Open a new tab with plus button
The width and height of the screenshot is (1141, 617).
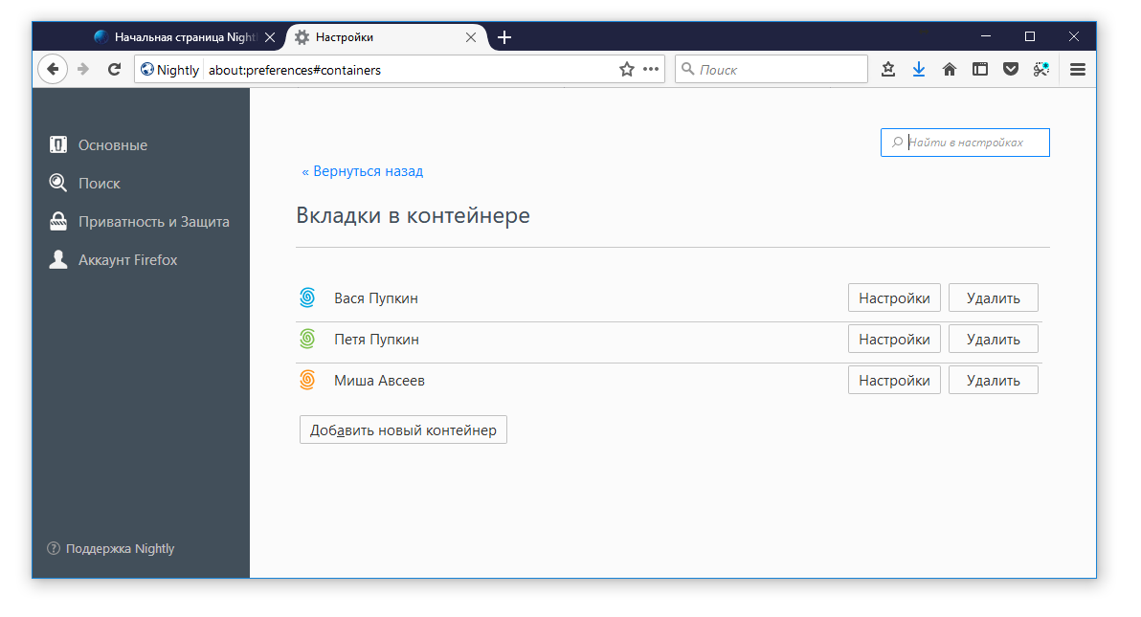504,37
